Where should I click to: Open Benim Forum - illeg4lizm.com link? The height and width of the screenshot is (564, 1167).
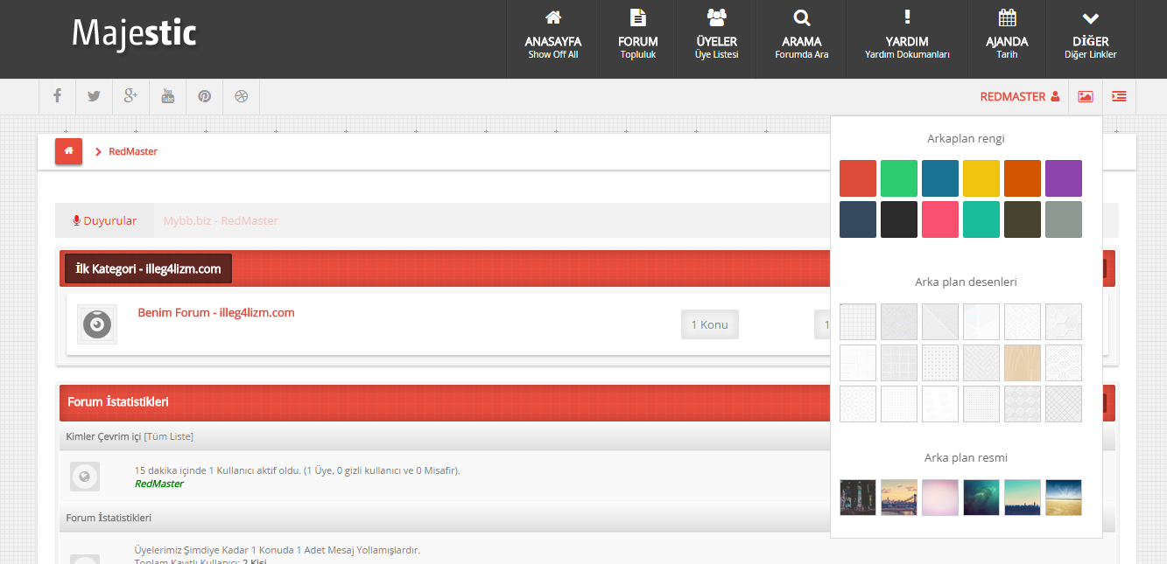(x=215, y=312)
